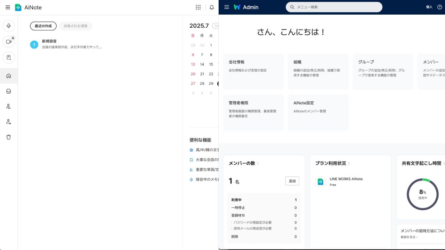Open the Admin hamburger menu
Viewport: 445px width, 250px height.
click(x=227, y=7)
